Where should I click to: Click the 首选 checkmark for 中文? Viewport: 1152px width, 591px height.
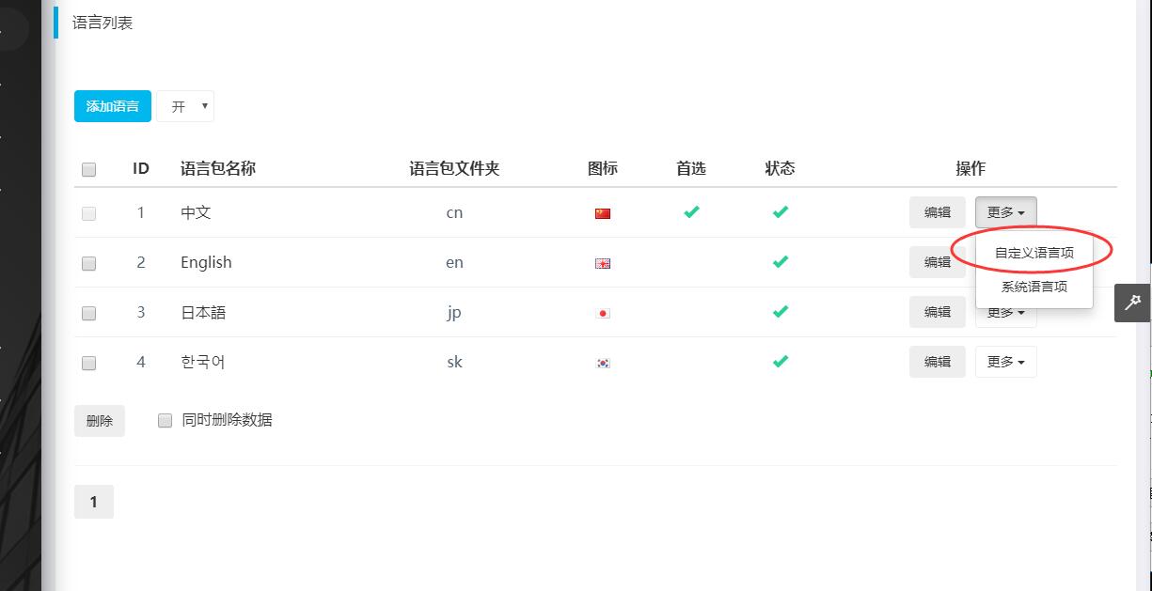[x=691, y=212]
